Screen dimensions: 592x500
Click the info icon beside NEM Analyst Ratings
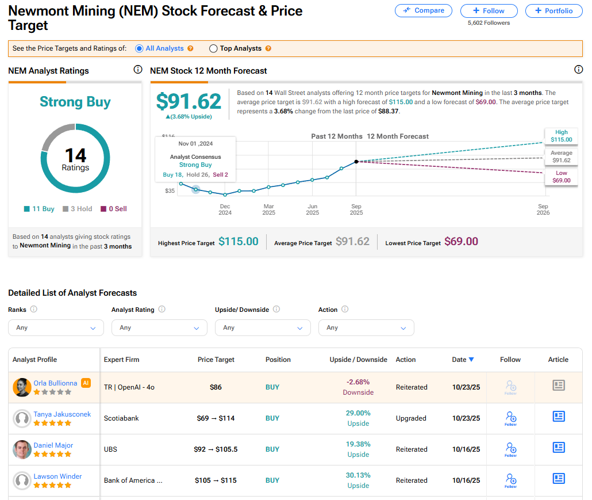pos(137,70)
